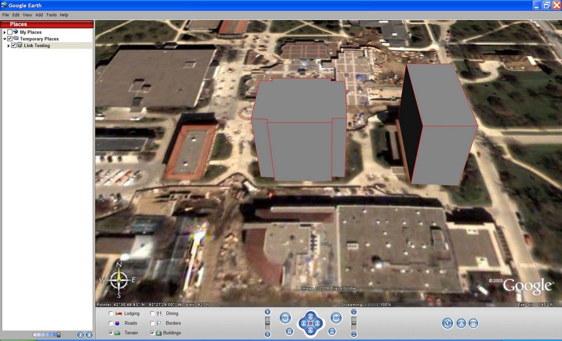Image resolution: width=562 pixels, height=341 pixels.
Task: Stop the tour in Places panel
Action: [x=89, y=335]
